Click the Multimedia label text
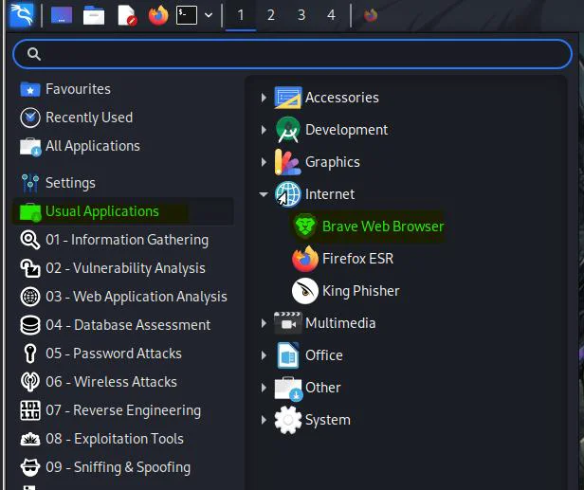The width and height of the screenshot is (584, 490). pyautogui.click(x=340, y=323)
